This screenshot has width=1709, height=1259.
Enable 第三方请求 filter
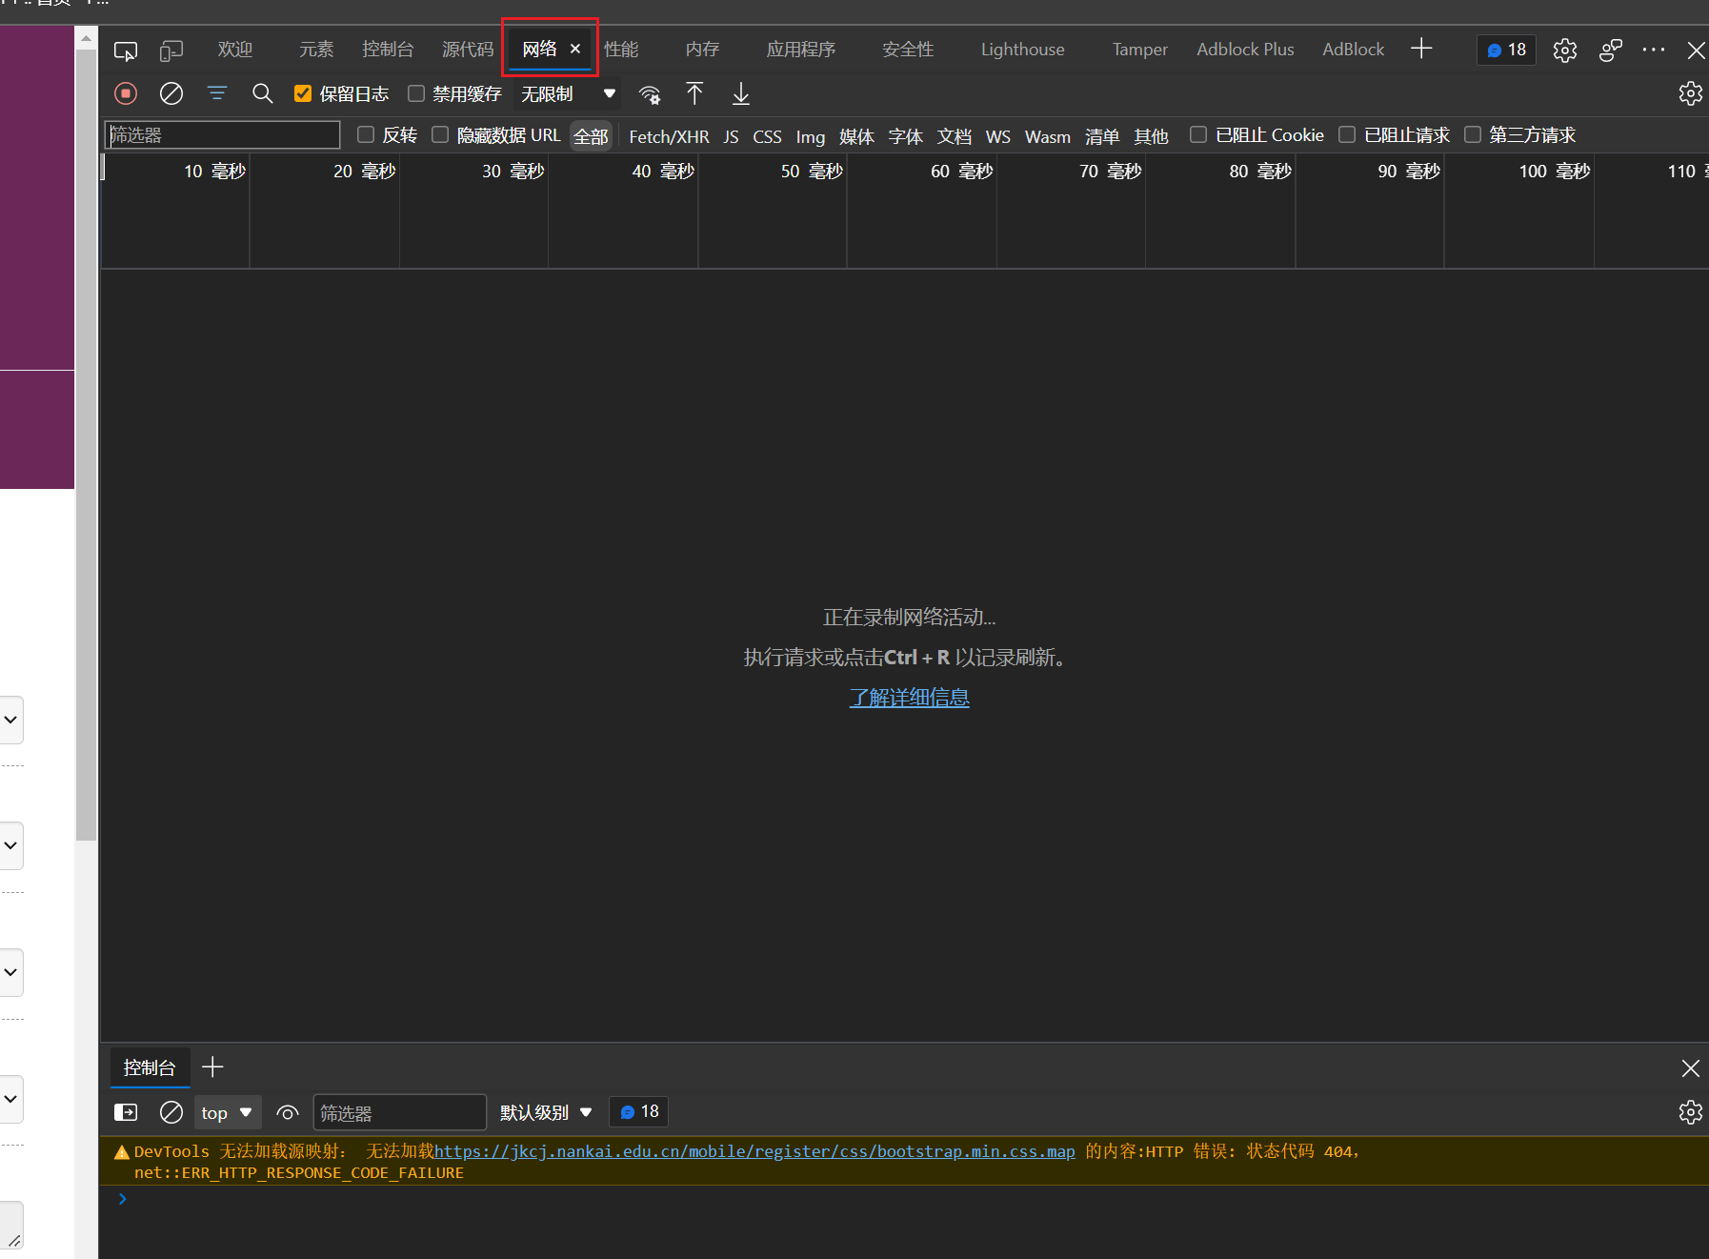click(1473, 134)
